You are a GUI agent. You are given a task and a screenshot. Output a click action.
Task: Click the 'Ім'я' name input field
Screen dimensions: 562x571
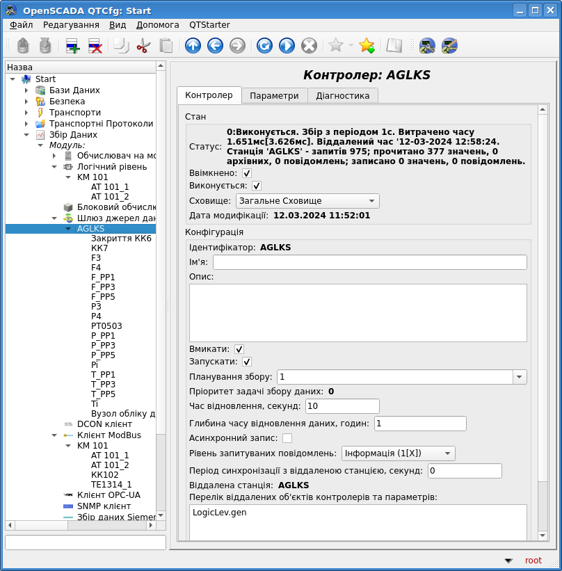(x=369, y=262)
